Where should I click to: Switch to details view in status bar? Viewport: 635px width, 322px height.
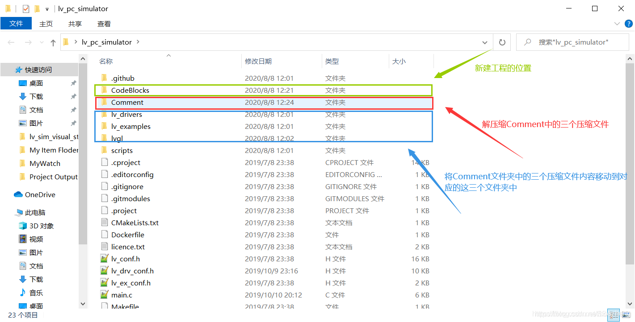[x=613, y=315]
